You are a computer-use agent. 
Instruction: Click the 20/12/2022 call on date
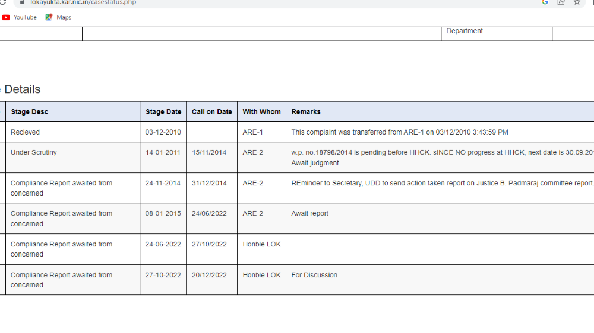209,275
